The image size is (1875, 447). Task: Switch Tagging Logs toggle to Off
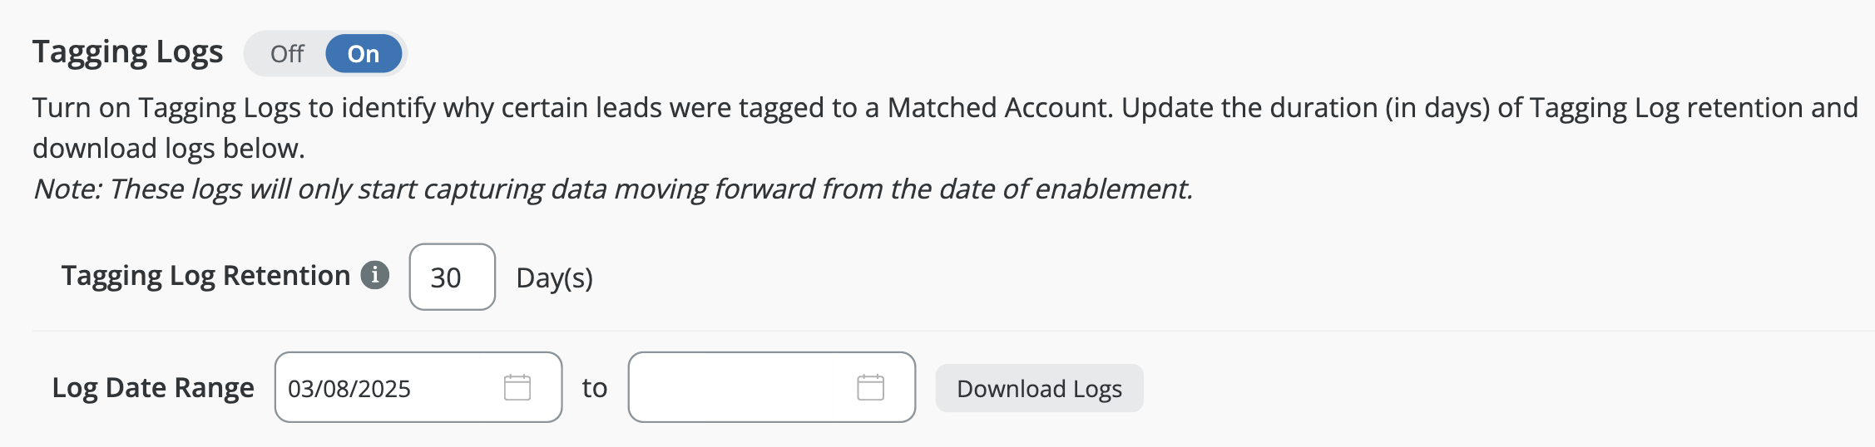coord(287,54)
